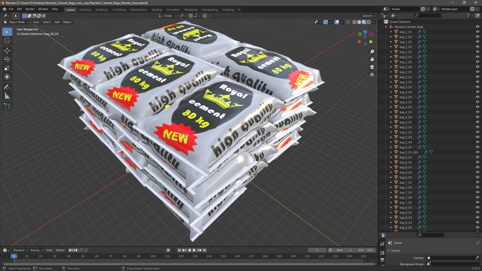This screenshot has height=271, width=482.
Task: Select the Add Cube tool
Action: (x=7, y=106)
